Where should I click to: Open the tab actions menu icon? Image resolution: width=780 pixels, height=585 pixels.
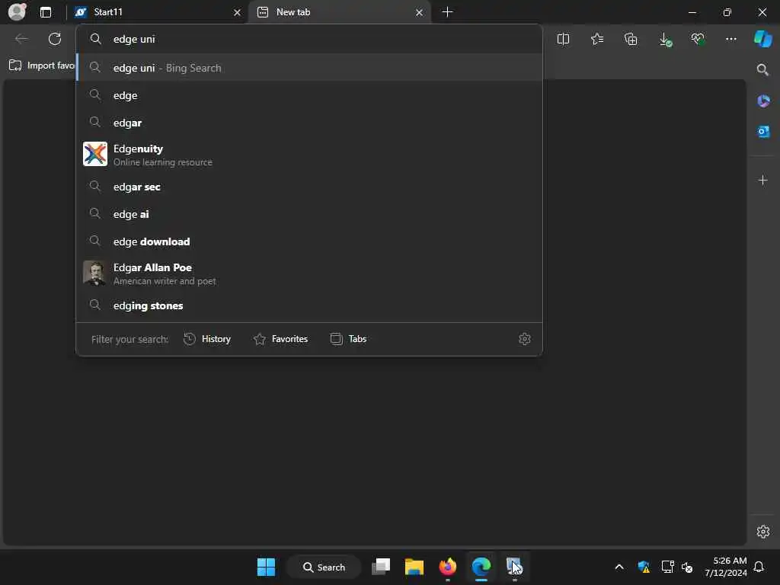[x=46, y=12]
